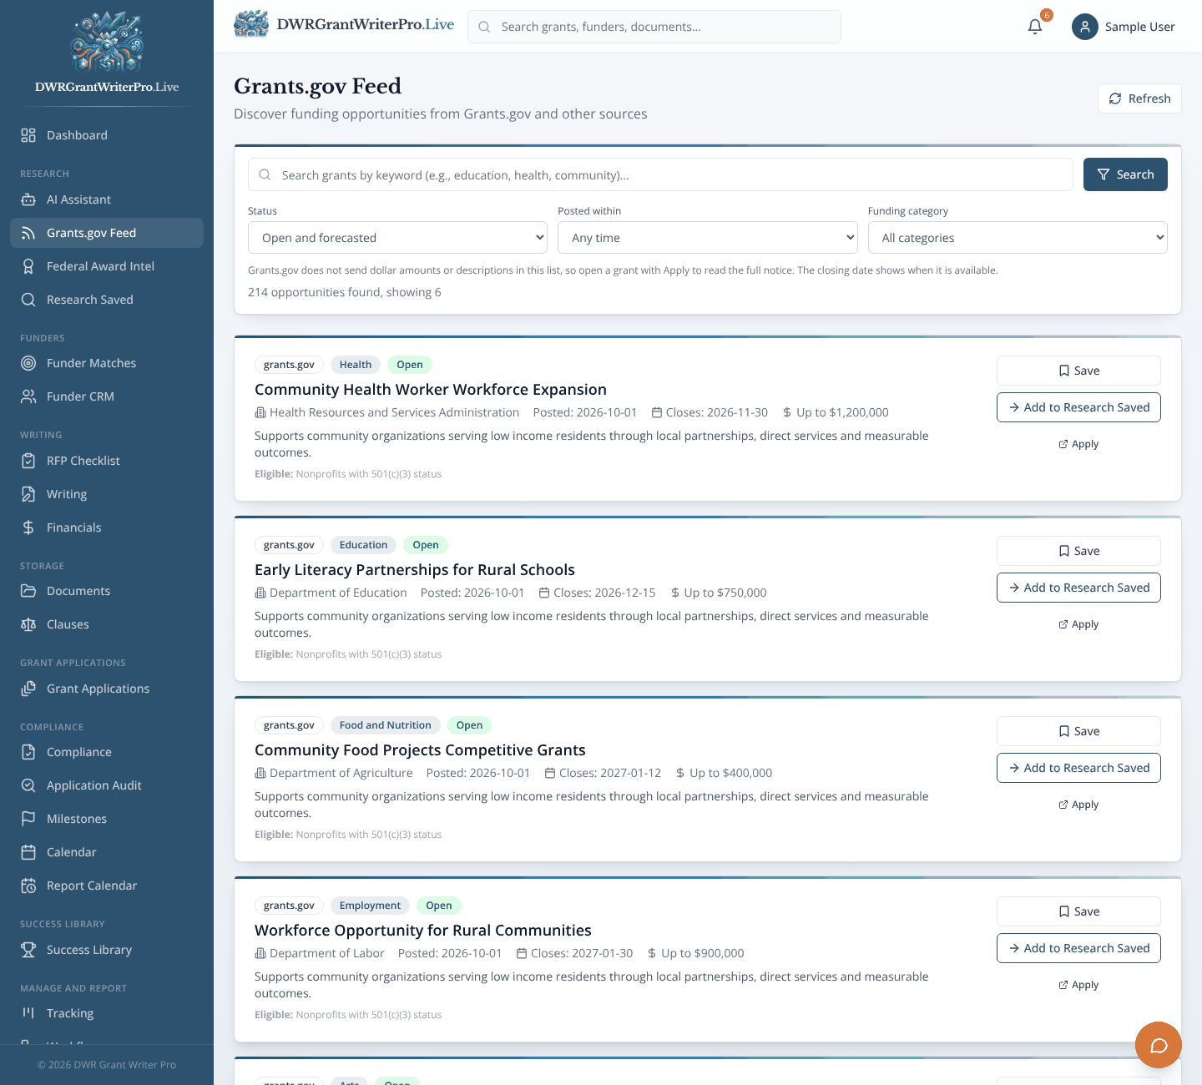Image resolution: width=1202 pixels, height=1085 pixels.
Task: Apply to Community Health Worker Workforce Expansion
Action: coord(1078,444)
